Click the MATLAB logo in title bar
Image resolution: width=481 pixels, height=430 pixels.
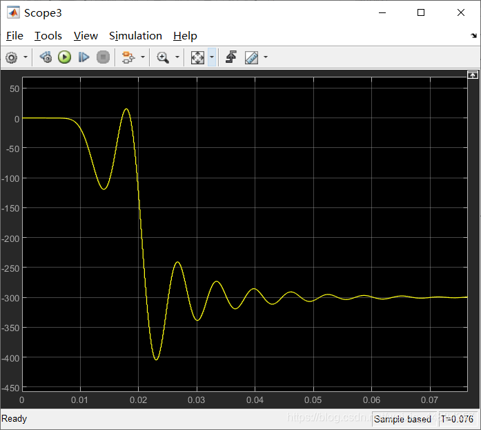[x=13, y=12]
